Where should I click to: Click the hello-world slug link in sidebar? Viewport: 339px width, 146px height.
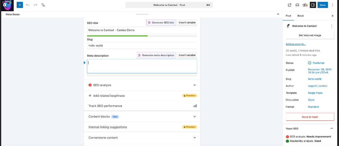point(315,79)
